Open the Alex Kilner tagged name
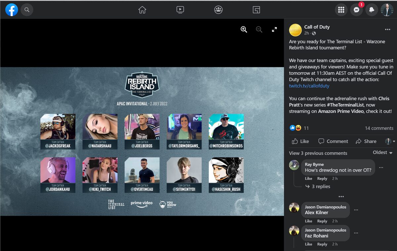The height and width of the screenshot is (251, 397). 317,213
